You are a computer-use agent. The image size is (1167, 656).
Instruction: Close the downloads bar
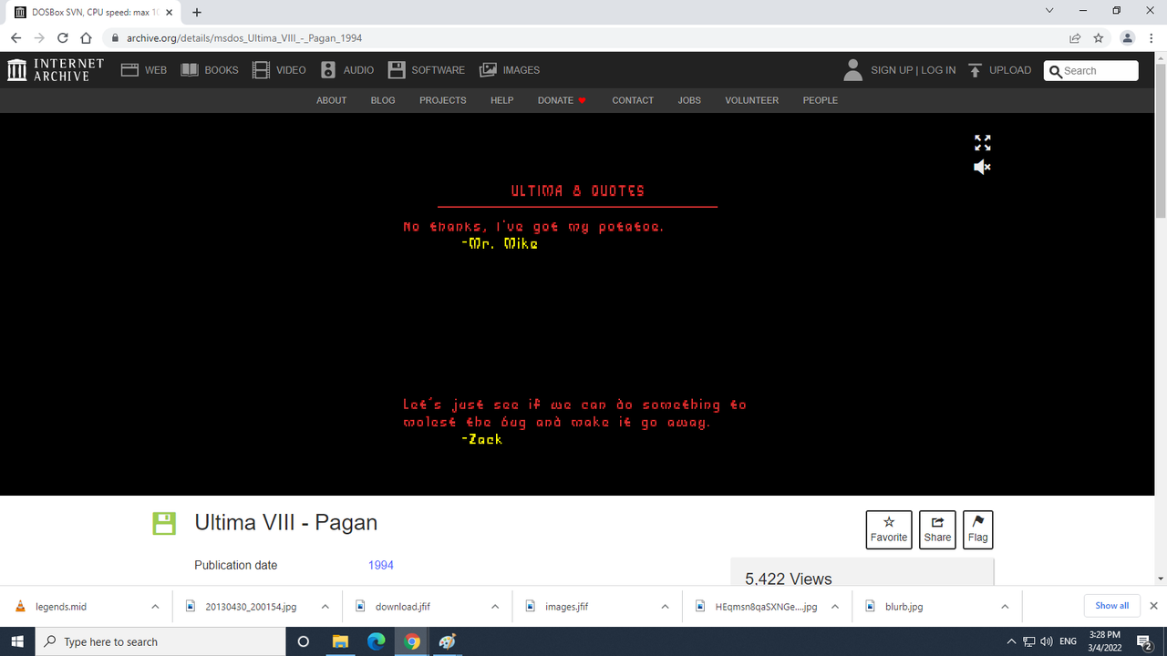(x=1153, y=606)
